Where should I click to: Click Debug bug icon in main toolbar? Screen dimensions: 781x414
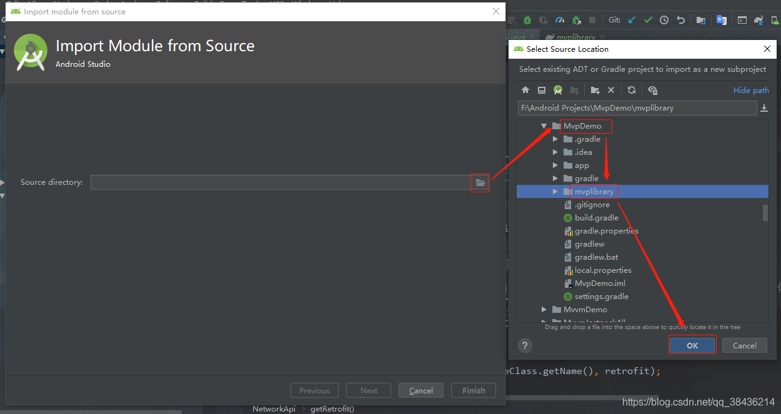click(527, 20)
